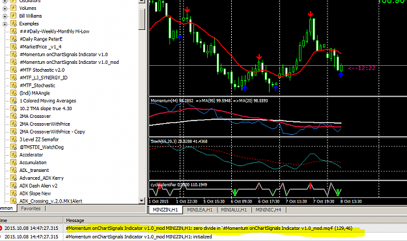Select 2MA Crossover indicator name
Screen dimensions: 407x241
coord(35,117)
